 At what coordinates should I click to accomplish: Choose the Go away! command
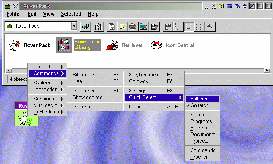(x=154, y=81)
